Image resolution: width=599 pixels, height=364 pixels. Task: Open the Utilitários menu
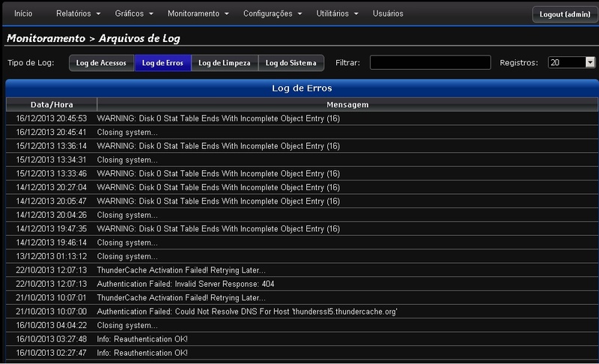[338, 13]
